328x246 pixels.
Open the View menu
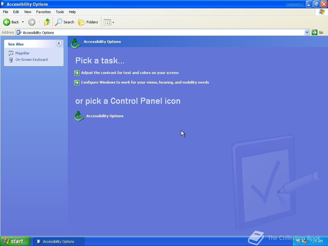tap(28, 12)
